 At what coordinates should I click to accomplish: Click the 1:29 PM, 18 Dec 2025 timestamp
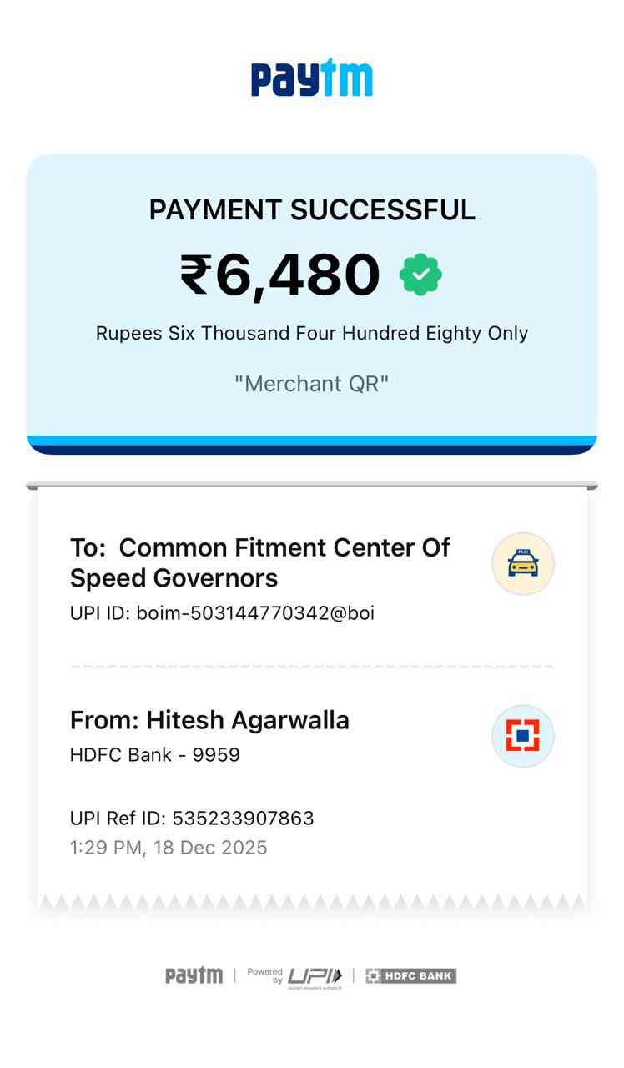(x=169, y=848)
